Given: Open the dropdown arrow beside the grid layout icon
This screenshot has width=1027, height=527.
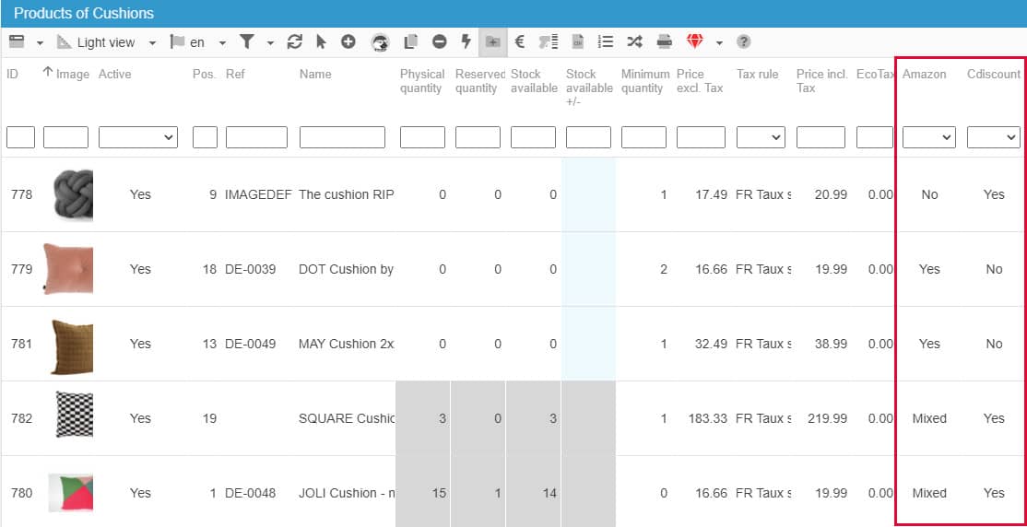Looking at the screenshot, I should click(x=40, y=43).
